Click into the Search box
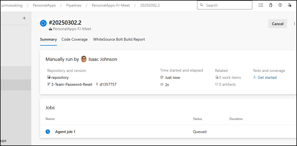The width and height of the screenshot is (297, 146). 224,5
